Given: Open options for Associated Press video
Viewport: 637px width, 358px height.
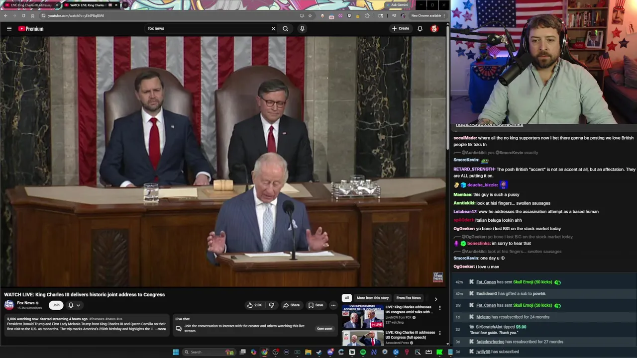Looking at the screenshot, I should (440, 333).
